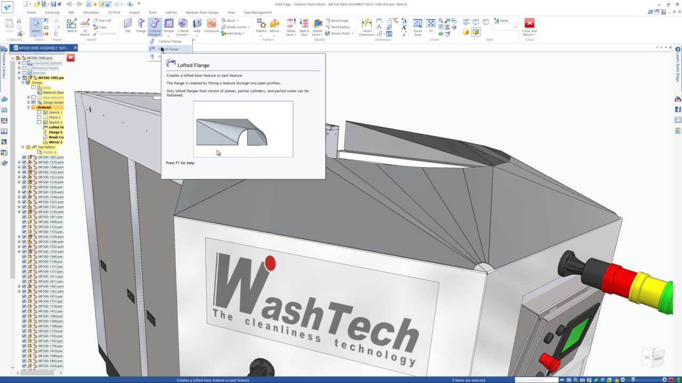Select the Mirror tool in ribbon
This screenshot has height=383, width=682.
pyautogui.click(x=274, y=25)
